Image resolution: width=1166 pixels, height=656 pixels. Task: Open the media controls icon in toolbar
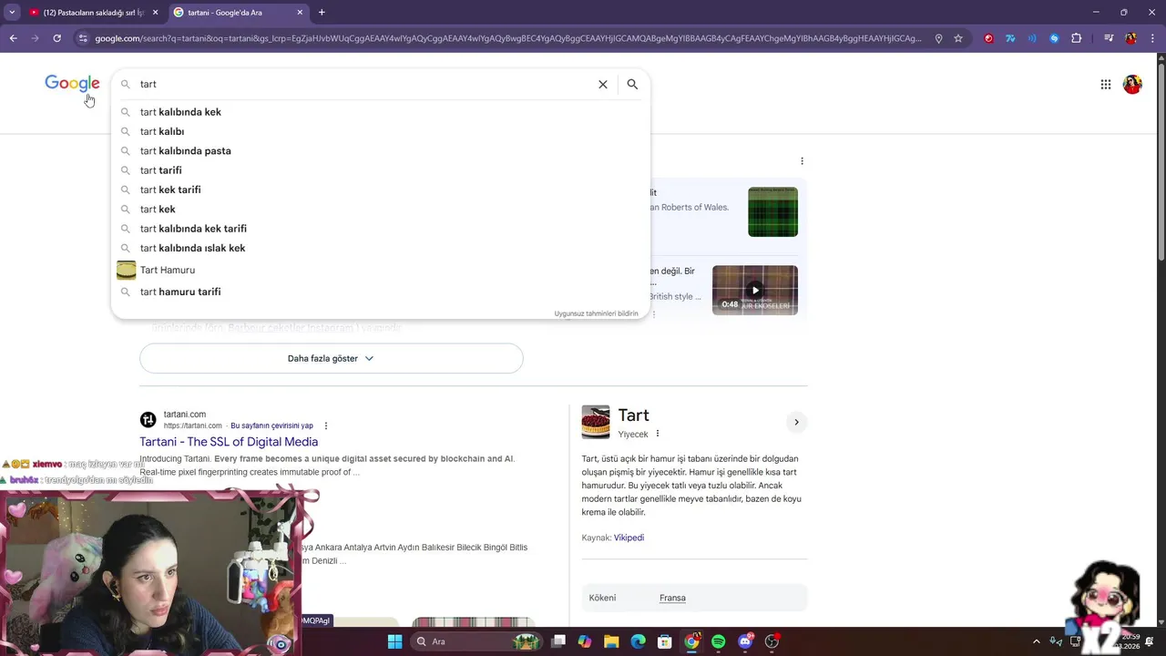tap(1109, 38)
